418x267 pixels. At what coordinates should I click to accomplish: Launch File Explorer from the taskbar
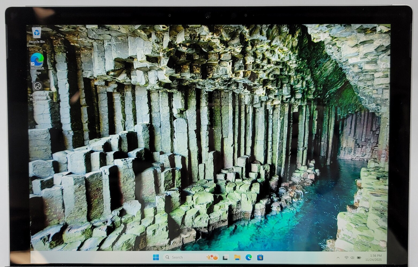click(237, 257)
